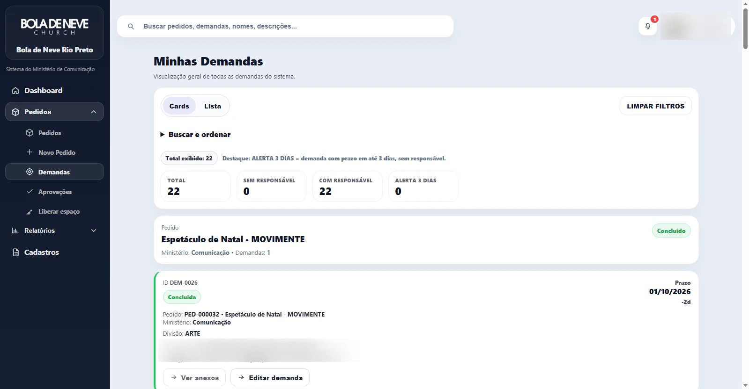Click the COM RESPONSÁVEL stat card
This screenshot has width=749, height=389.
(348, 187)
